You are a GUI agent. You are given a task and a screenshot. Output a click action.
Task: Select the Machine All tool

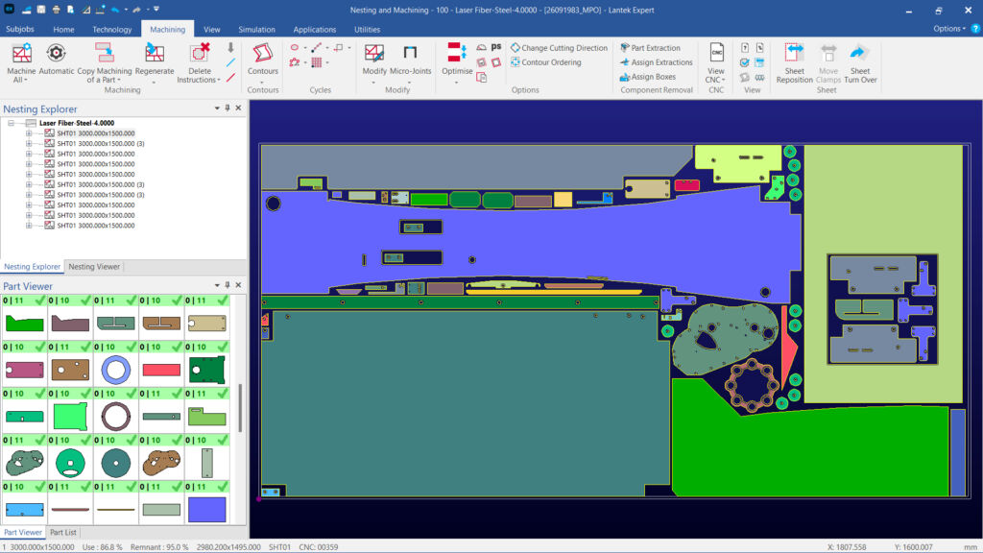pos(21,62)
